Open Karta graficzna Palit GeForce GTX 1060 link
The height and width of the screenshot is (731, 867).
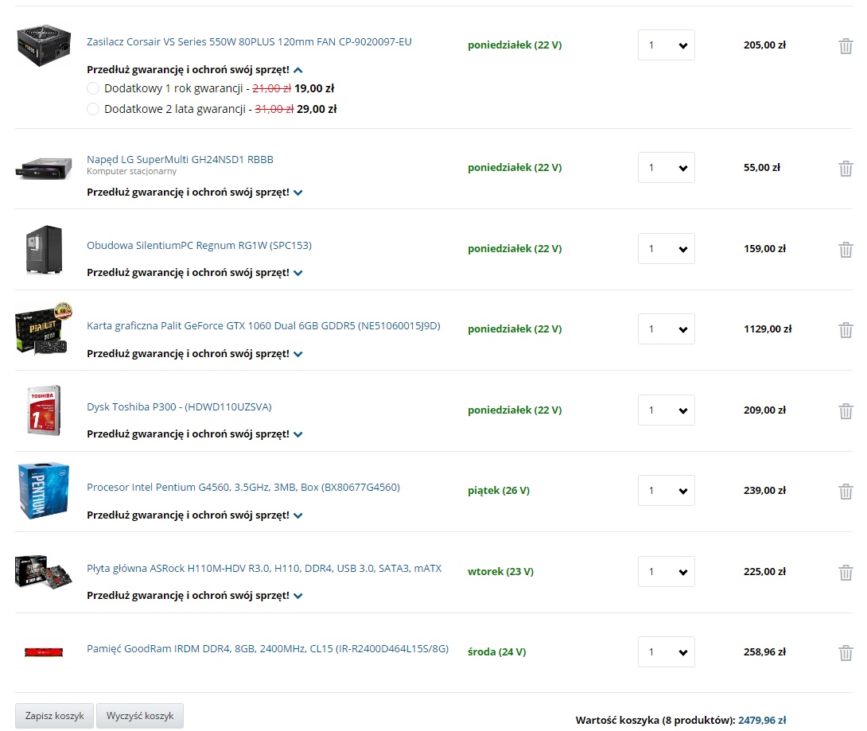pyautogui.click(x=263, y=325)
